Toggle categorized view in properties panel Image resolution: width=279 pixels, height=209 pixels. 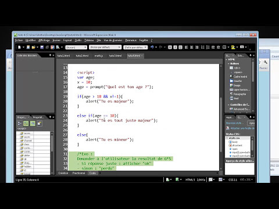20,123
